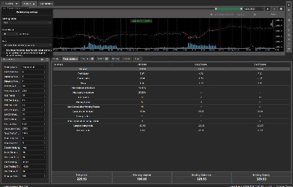Click the Starting capital value 100.00 at bottom
The width and height of the screenshot is (293, 187).
(142, 179)
